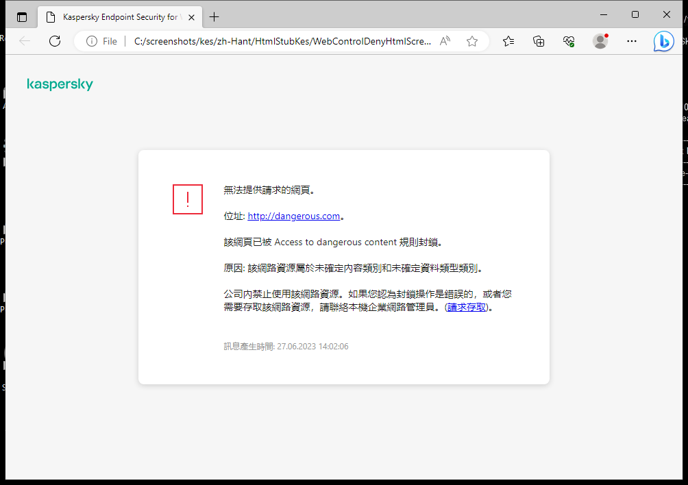Viewport: 688px width, 485px height.
Task: Toggle this page as a favorite via the star
Action: (471, 41)
